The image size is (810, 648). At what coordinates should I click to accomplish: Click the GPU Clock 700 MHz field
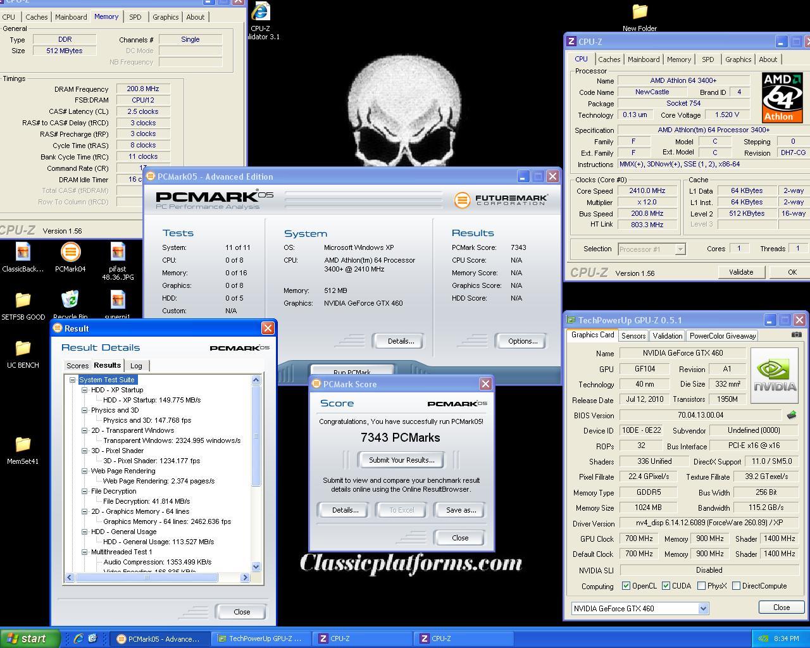[639, 539]
